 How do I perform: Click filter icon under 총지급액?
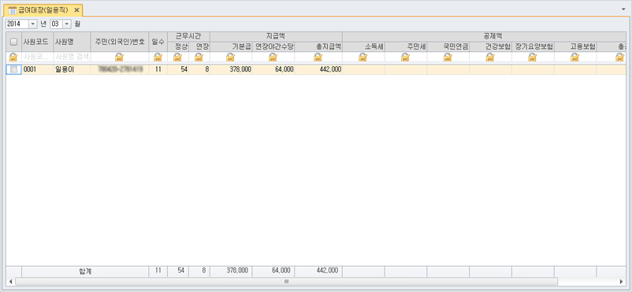pos(318,57)
